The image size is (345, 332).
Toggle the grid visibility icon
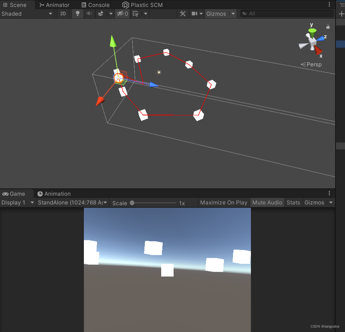[135, 13]
